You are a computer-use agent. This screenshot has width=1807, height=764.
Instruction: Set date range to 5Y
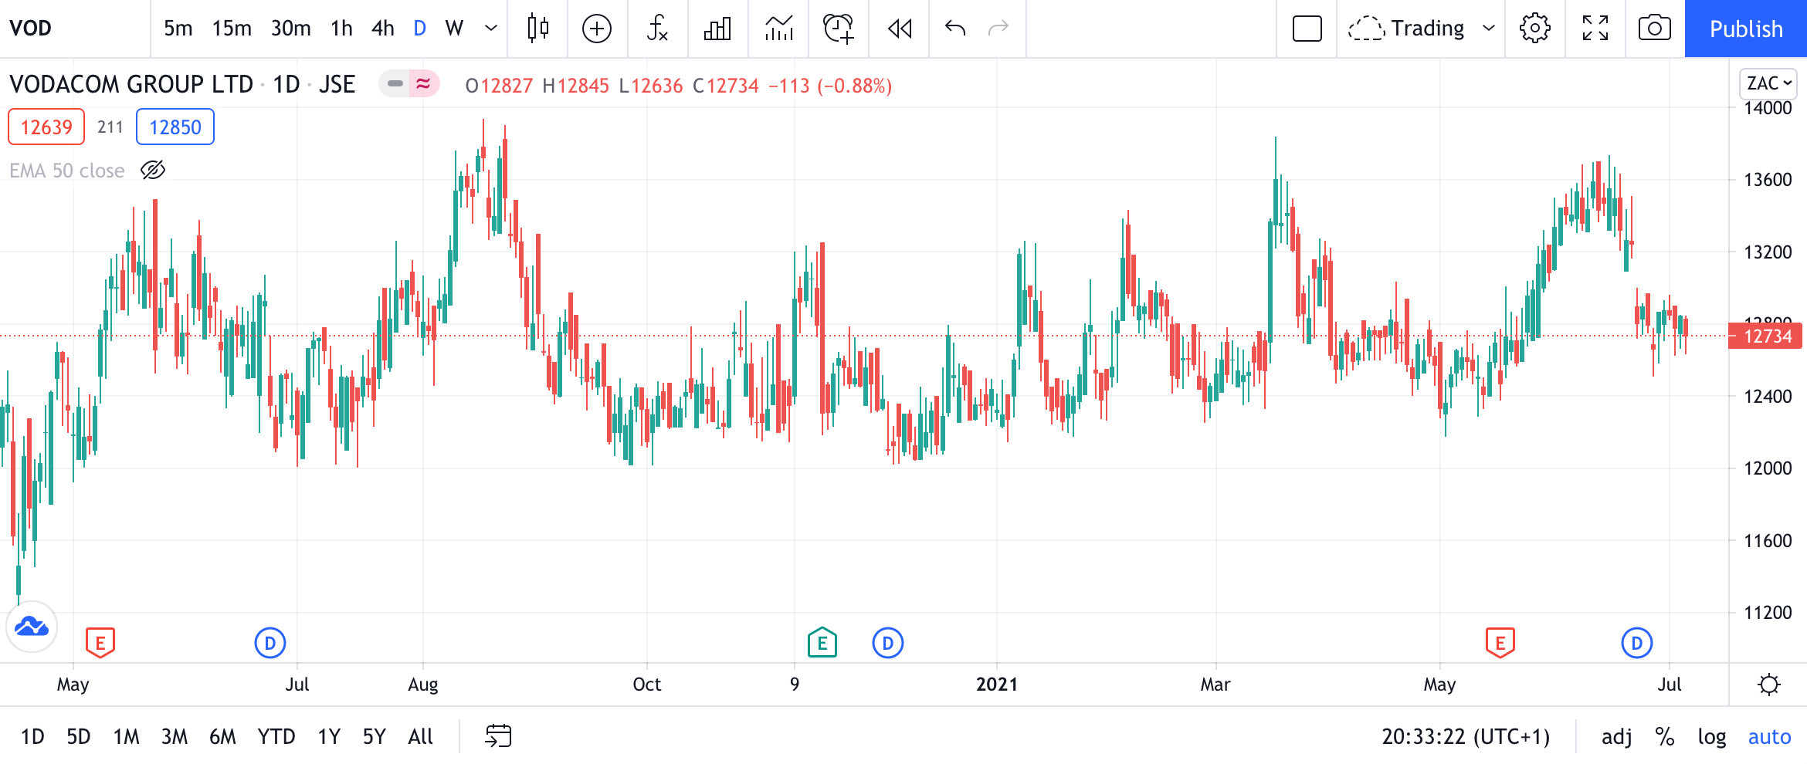coord(375,736)
